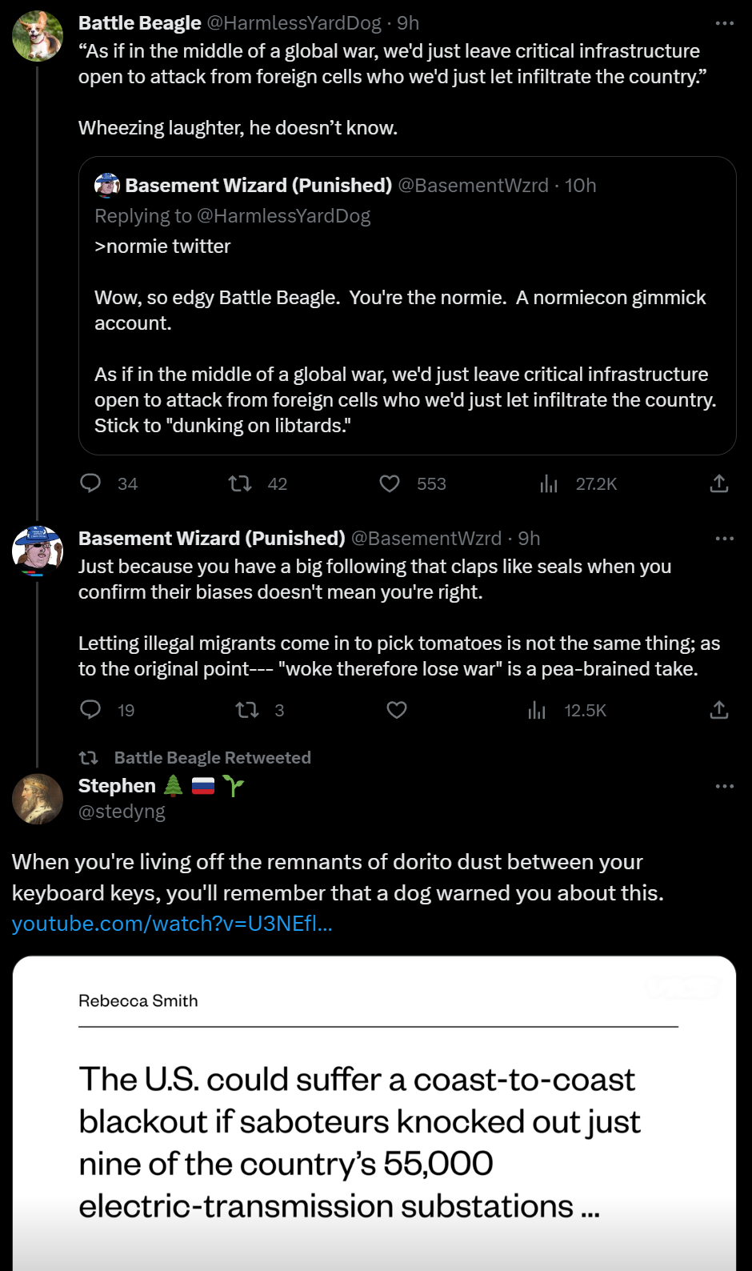Retweet Battle Beagle's quote tweet
The width and height of the screenshot is (752, 1271).
[240, 483]
